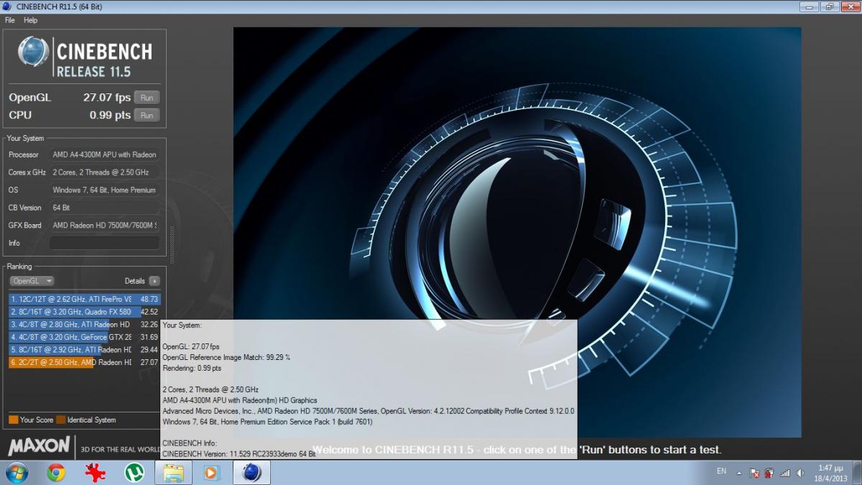Open the Action Center flag icon
Image resolution: width=862 pixels, height=485 pixels.
coord(755,473)
